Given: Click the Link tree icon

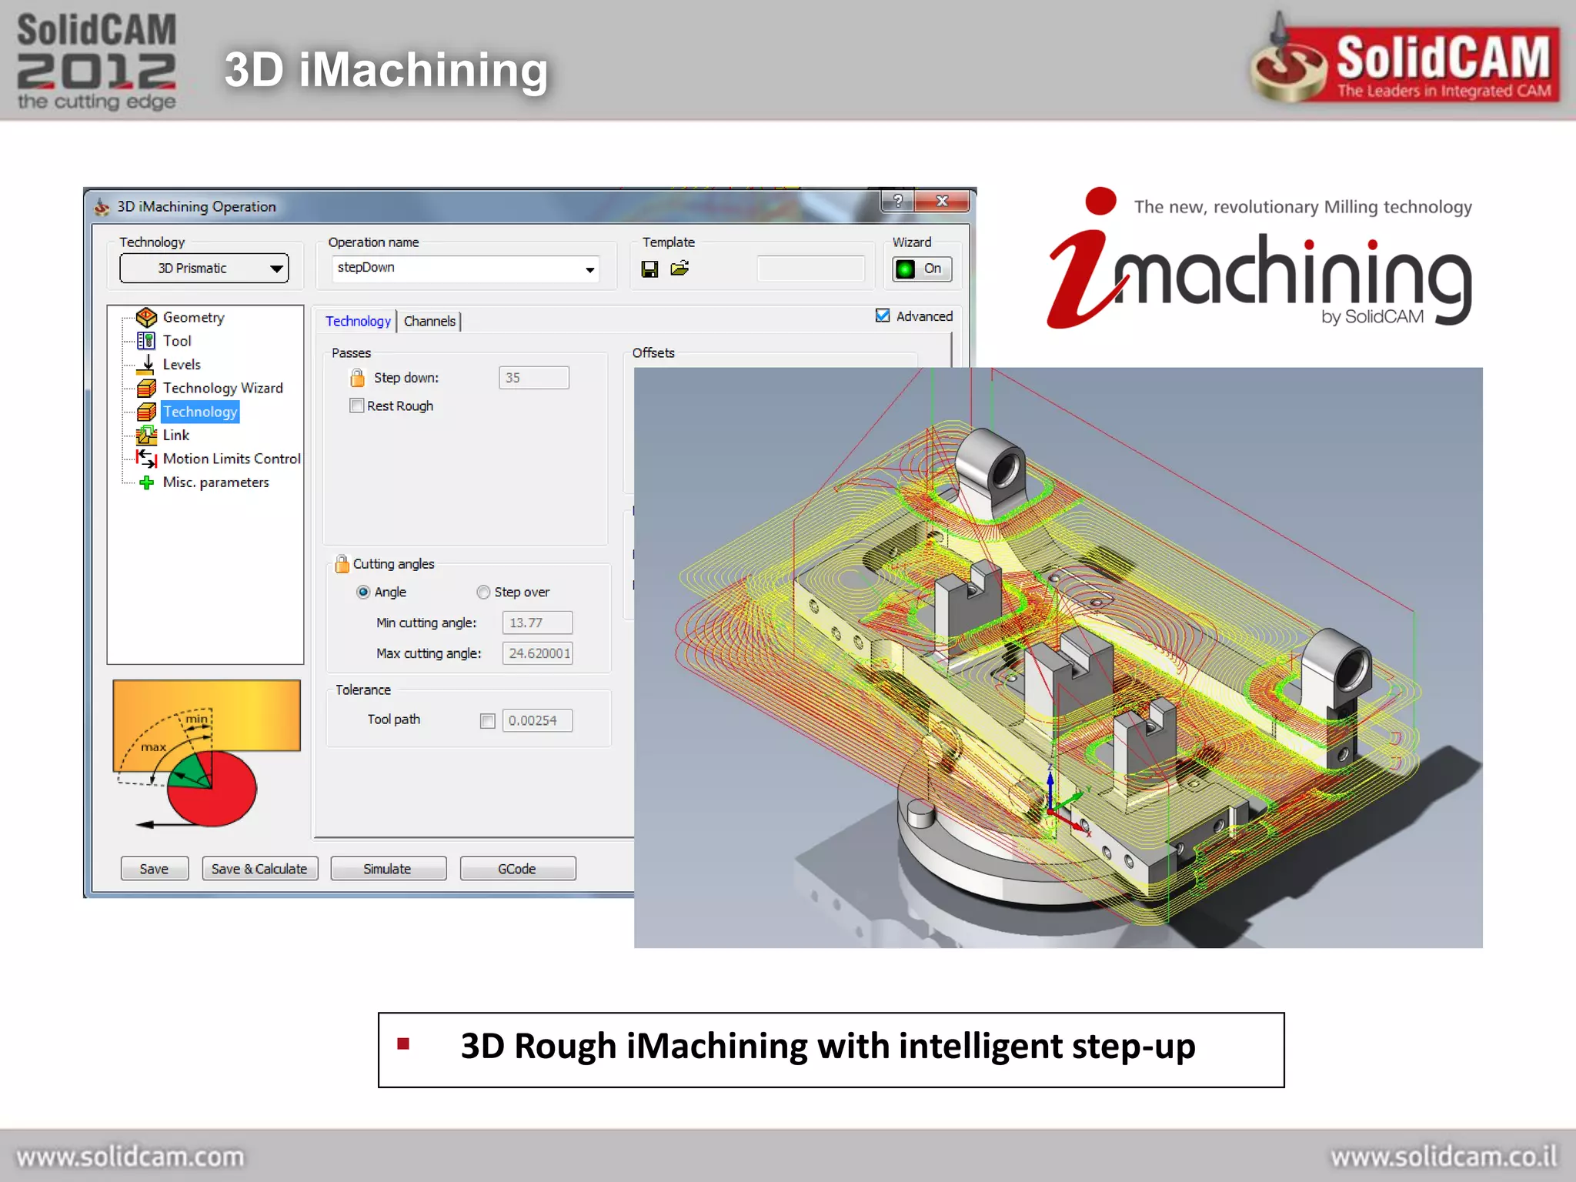Looking at the screenshot, I should click(146, 436).
